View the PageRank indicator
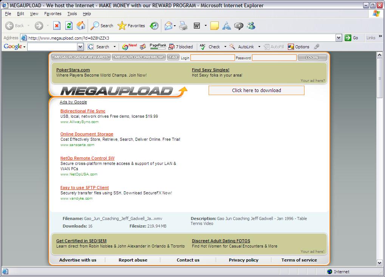This screenshot has width=385, height=277. (x=158, y=46)
